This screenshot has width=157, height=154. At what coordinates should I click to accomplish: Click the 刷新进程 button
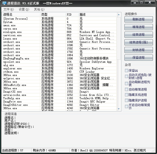tap(139, 19)
